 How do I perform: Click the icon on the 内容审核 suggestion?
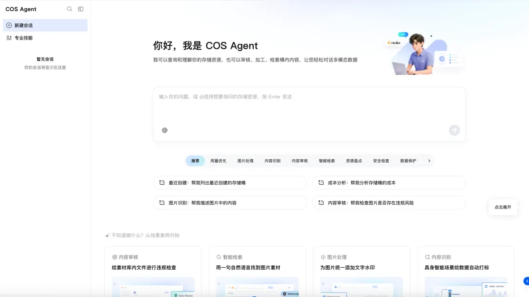tap(321, 203)
